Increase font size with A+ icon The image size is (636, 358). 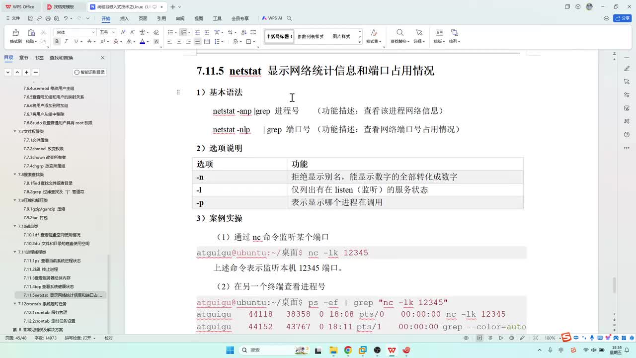[x=124, y=32]
